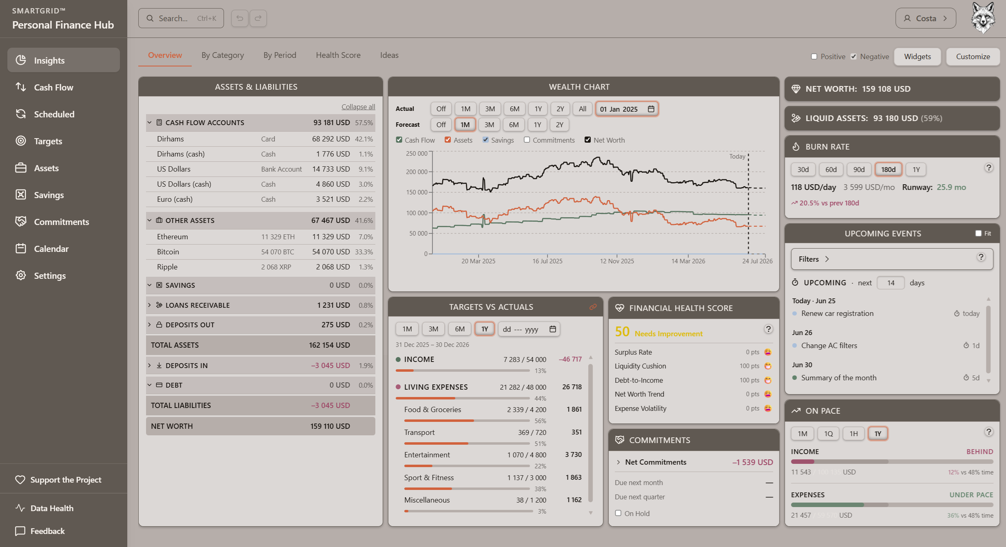The width and height of the screenshot is (1006, 547).
Task: Click the link icon in Targets vs Actuals header
Action: point(593,307)
